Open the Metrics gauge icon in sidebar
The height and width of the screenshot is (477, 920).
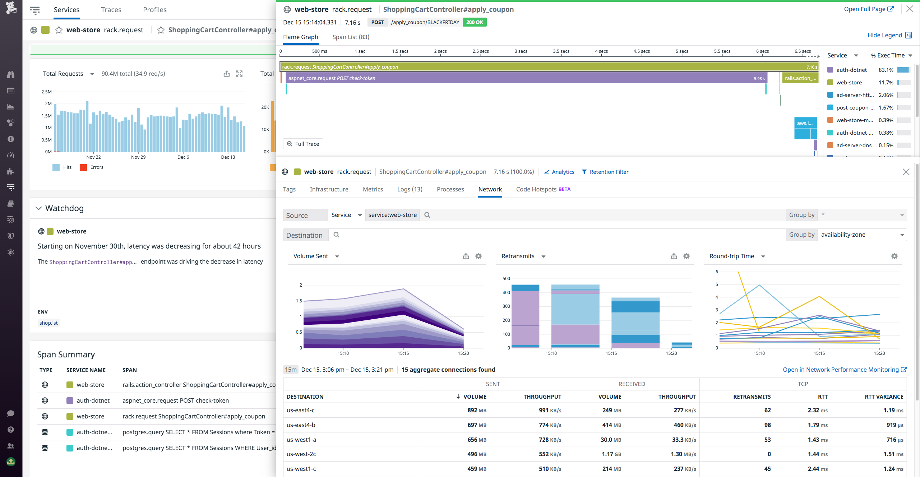[x=10, y=155]
